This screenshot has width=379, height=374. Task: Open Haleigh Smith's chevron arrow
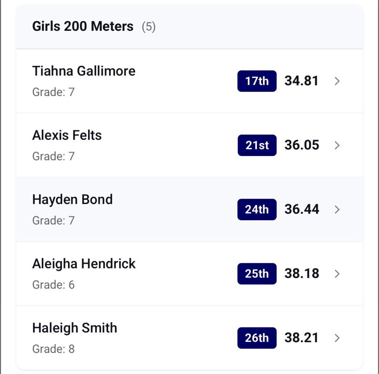[x=337, y=338]
